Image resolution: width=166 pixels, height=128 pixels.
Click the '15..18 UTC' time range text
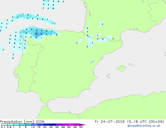[x=137, y=122]
